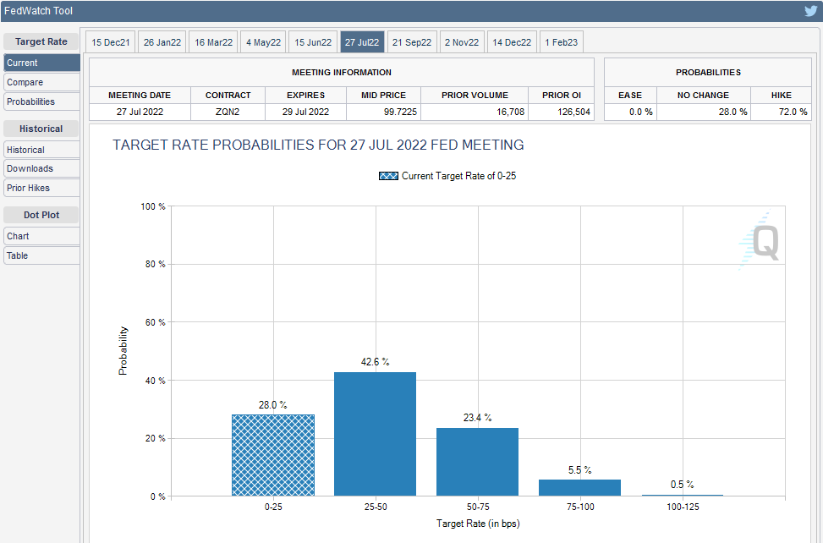
Task: Click the PRIOR VOLUME column header
Action: tap(475, 95)
